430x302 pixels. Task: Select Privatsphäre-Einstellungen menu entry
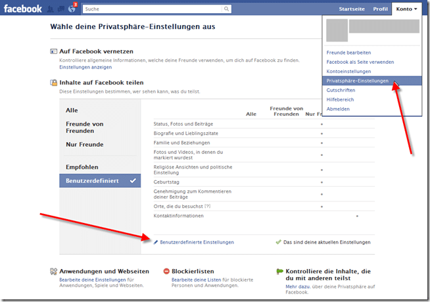click(x=372, y=81)
